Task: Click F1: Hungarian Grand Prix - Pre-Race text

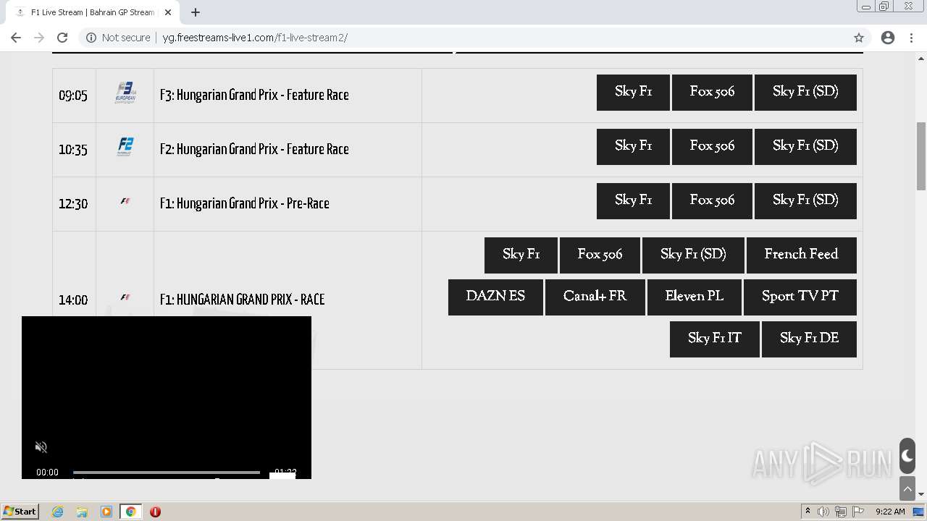Action: pos(245,204)
